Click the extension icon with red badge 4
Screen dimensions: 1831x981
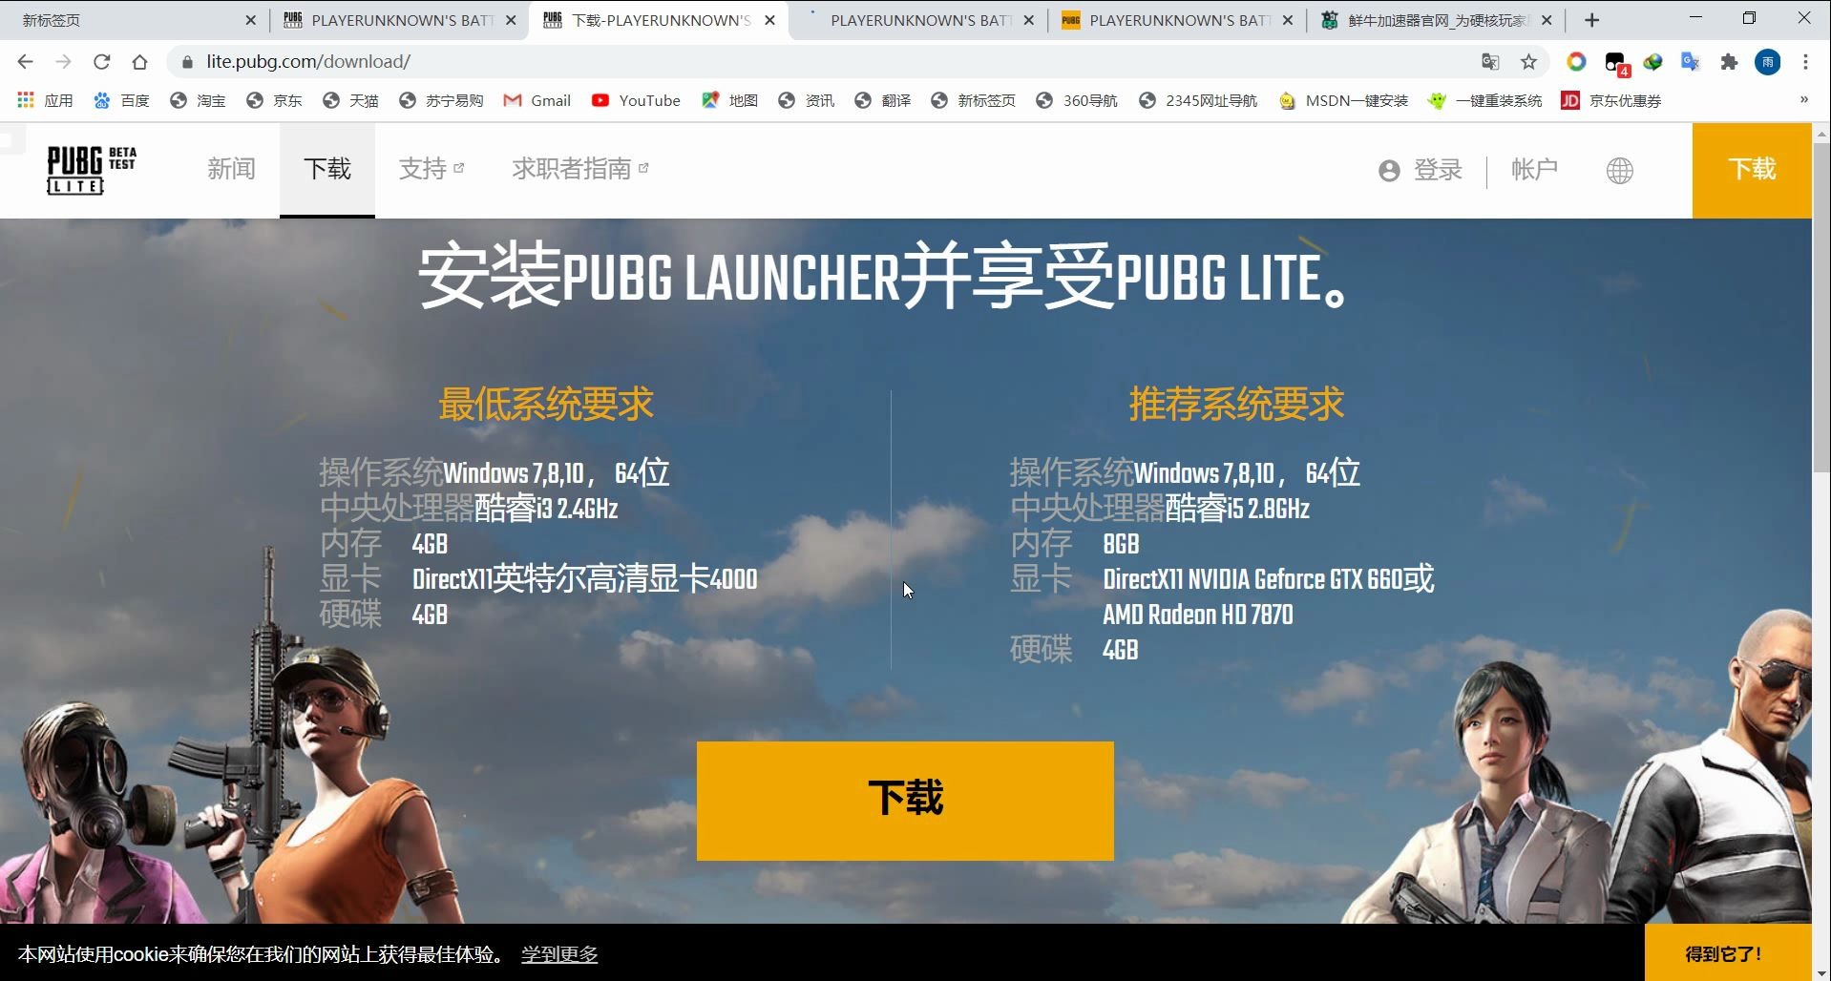1615,63
